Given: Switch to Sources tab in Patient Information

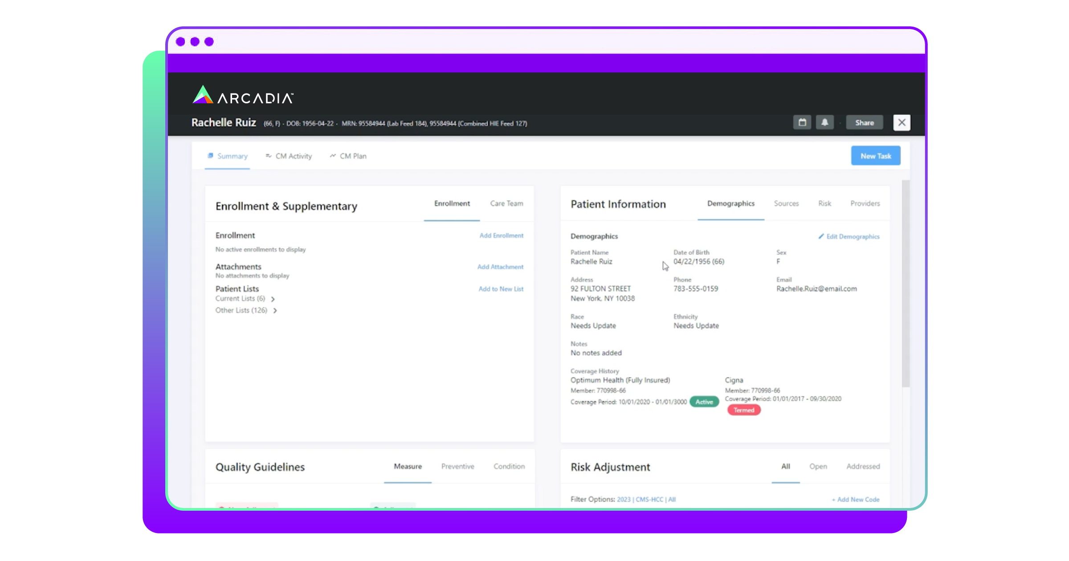Looking at the screenshot, I should pos(786,203).
